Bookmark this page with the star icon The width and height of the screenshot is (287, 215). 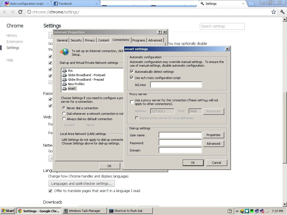pos(274,12)
